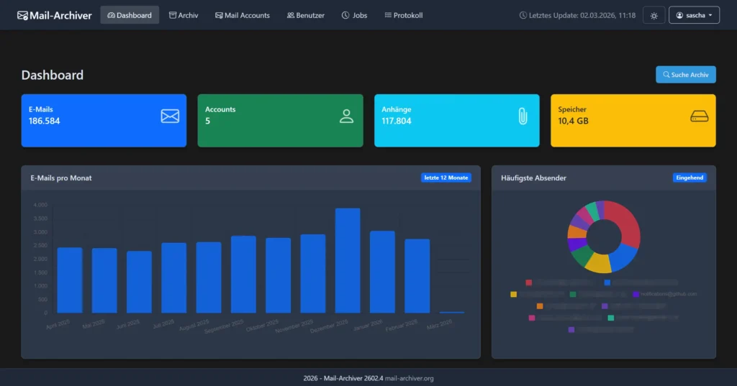
Task: Click the hard drive icon on Speicher card
Action: click(x=700, y=116)
